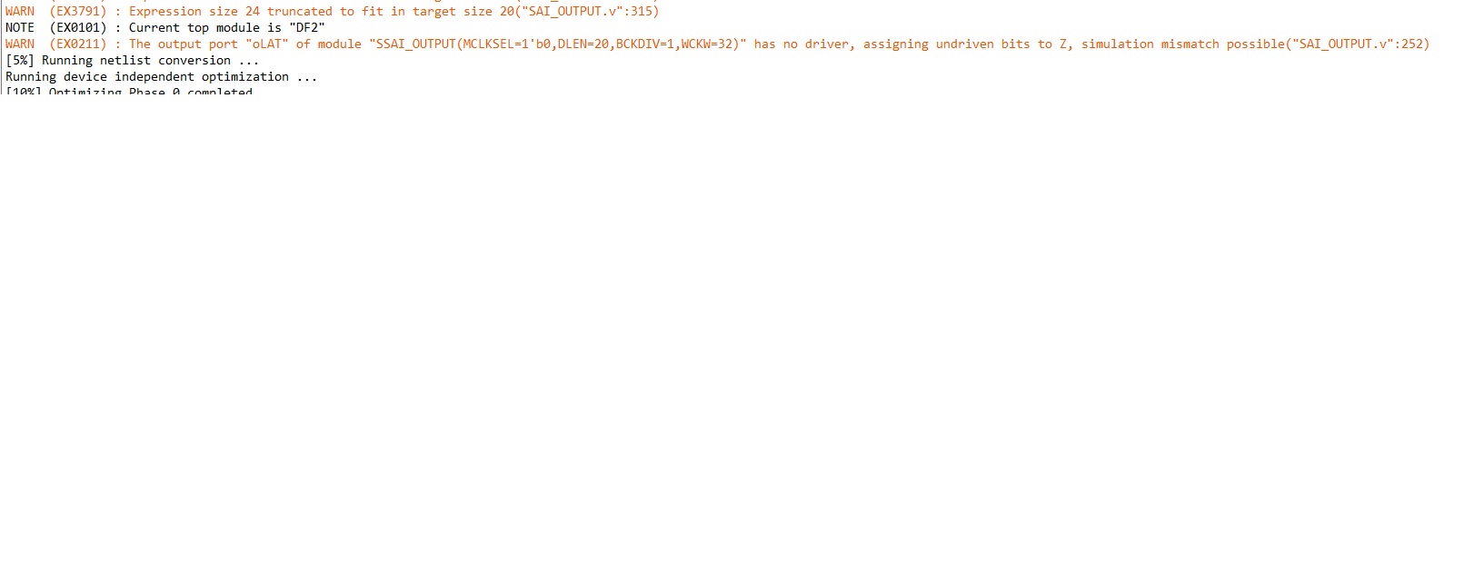Click the "oLAT" output port name
Image resolution: width=1474 pixels, height=588 pixels.
tap(267, 44)
